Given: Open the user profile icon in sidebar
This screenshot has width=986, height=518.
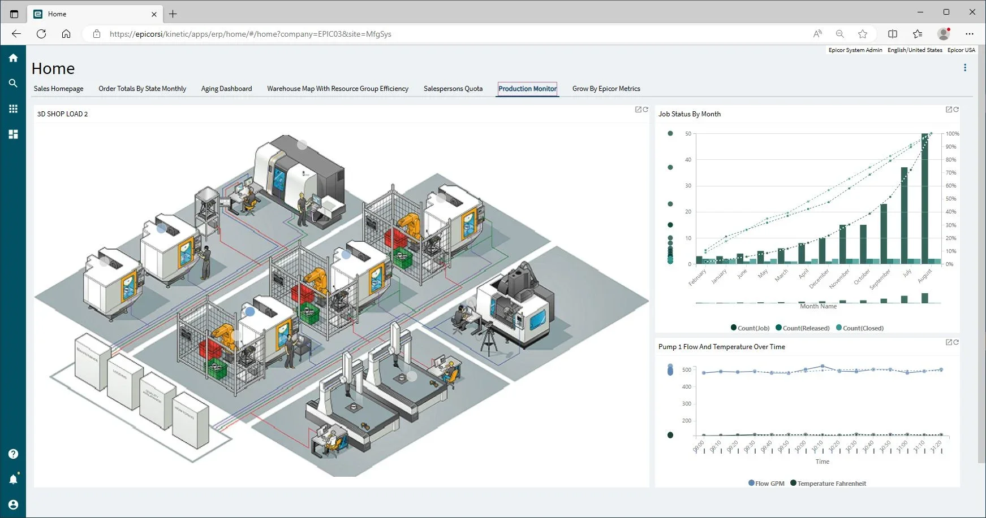Looking at the screenshot, I should pyautogui.click(x=13, y=504).
